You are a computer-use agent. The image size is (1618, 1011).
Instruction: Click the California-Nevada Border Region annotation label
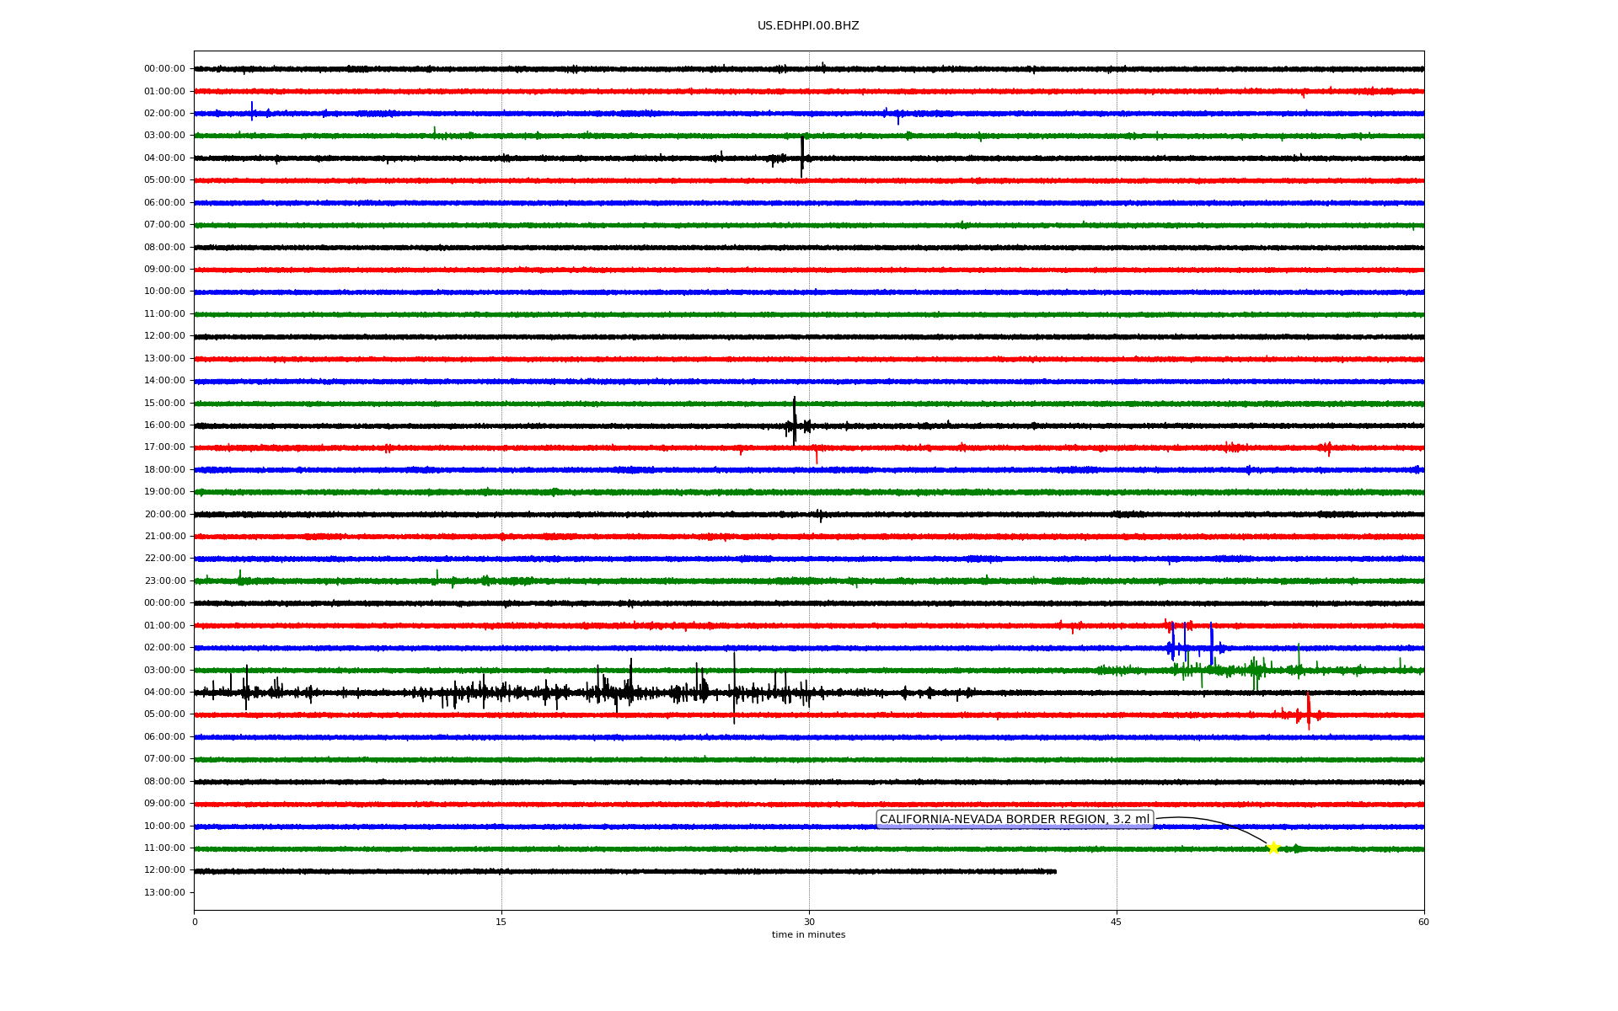pos(1014,819)
